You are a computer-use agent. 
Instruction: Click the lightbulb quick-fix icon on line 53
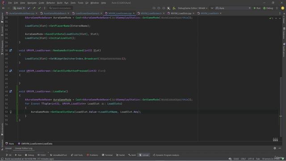[11, 112]
